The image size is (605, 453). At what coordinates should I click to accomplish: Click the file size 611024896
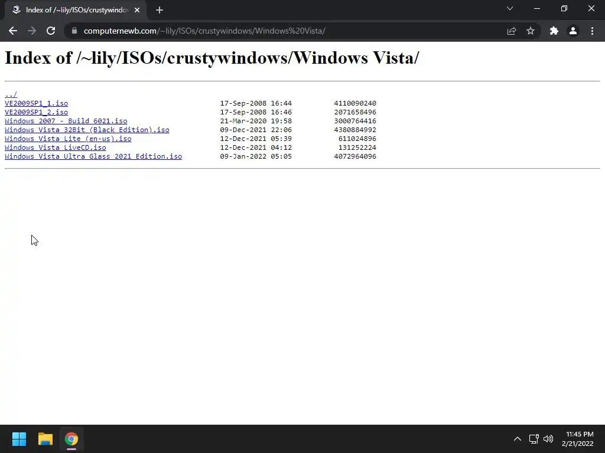[x=357, y=139]
